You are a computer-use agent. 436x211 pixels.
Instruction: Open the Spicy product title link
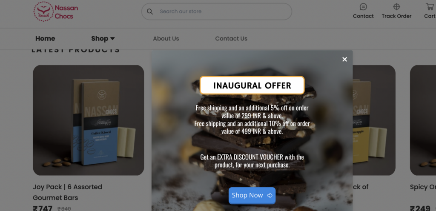click(x=423, y=187)
